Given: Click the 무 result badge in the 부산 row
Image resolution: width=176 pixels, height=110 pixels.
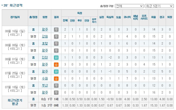Looking at the screenshot, I should point(56,85).
